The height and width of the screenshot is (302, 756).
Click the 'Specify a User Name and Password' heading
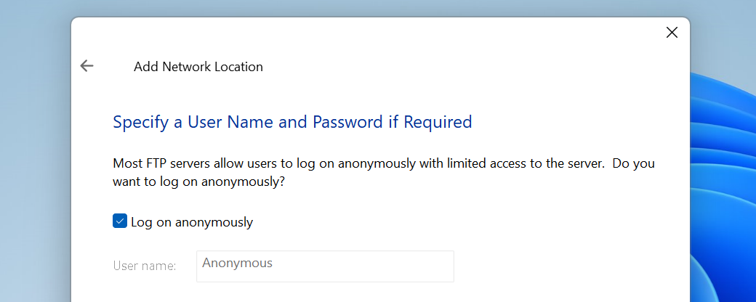point(292,122)
